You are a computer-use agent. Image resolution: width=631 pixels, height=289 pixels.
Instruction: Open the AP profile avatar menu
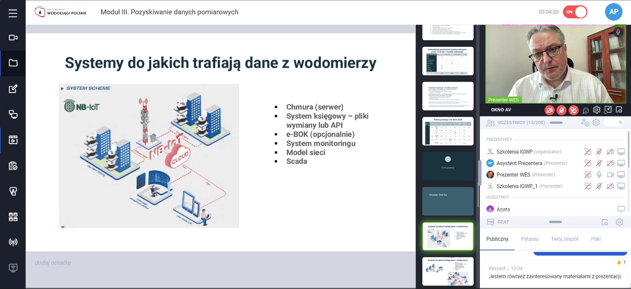[x=613, y=12]
